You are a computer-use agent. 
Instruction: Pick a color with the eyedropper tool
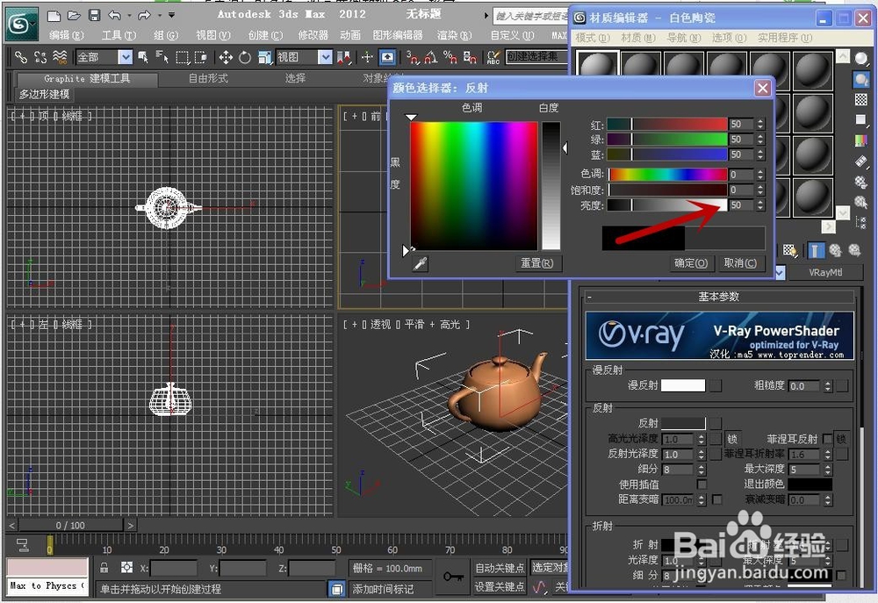tap(420, 264)
